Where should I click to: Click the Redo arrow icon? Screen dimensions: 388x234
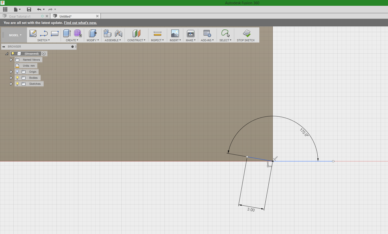tap(50, 10)
